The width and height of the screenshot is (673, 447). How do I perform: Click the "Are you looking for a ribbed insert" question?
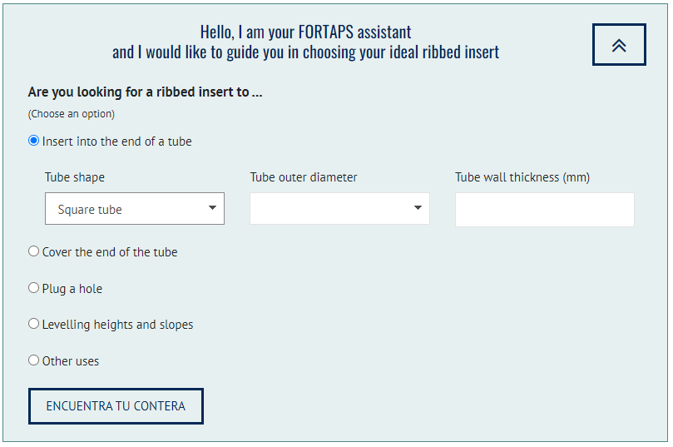pyautogui.click(x=145, y=92)
